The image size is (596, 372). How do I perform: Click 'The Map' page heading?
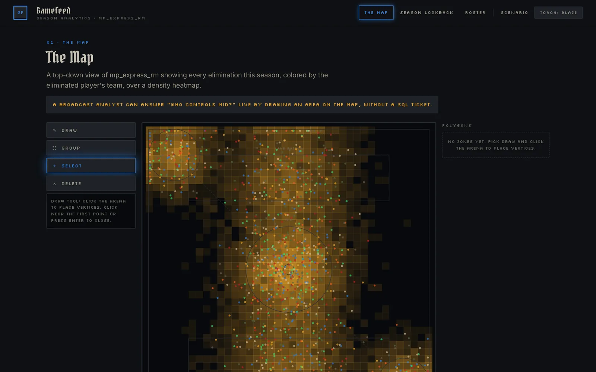tap(70, 57)
